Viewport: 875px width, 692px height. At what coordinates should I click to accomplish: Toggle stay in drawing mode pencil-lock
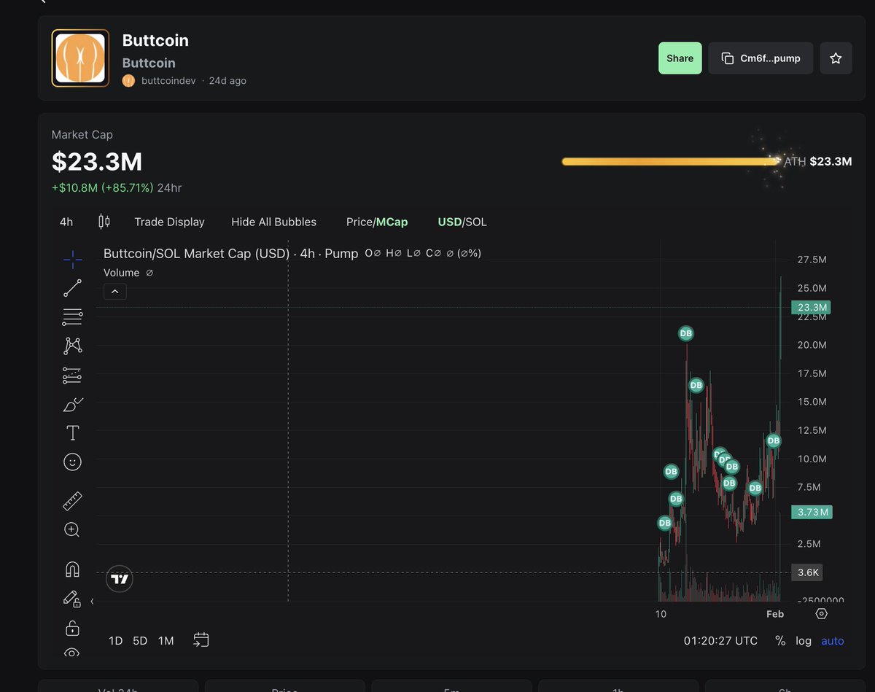71,599
